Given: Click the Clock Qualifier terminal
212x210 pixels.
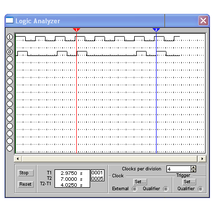Looking at the screenshot, I should 165,189.
